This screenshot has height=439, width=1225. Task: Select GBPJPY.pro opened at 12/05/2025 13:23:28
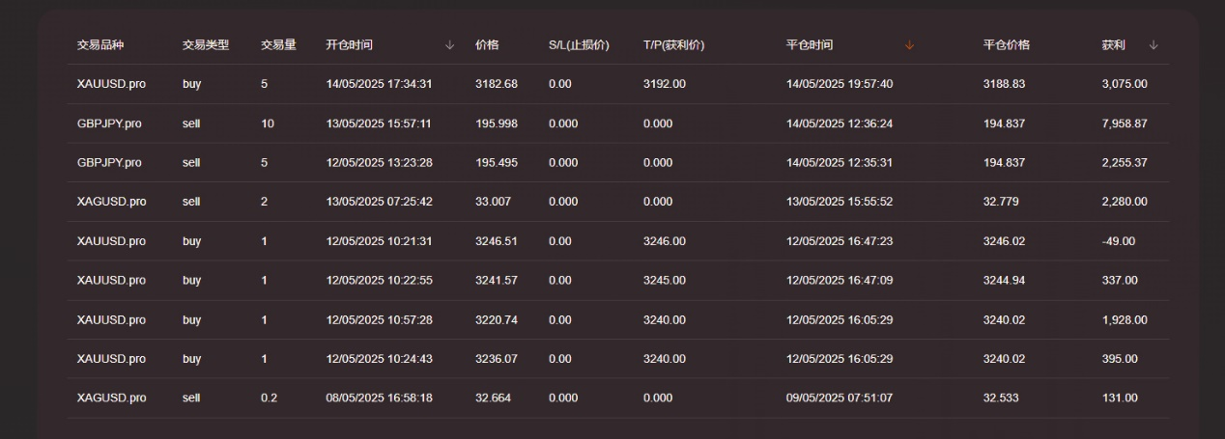click(x=109, y=162)
